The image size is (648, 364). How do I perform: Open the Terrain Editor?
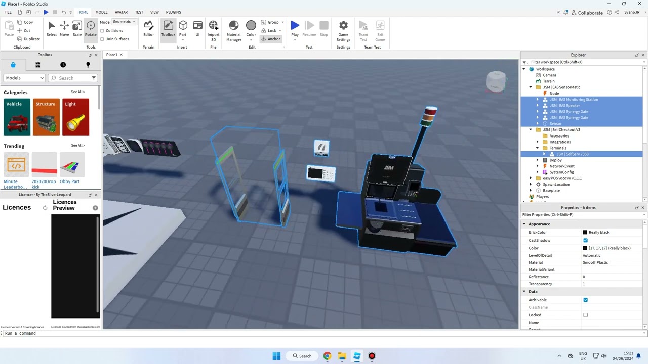point(148,29)
